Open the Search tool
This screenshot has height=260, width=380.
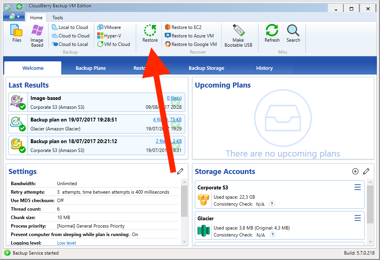tap(293, 34)
